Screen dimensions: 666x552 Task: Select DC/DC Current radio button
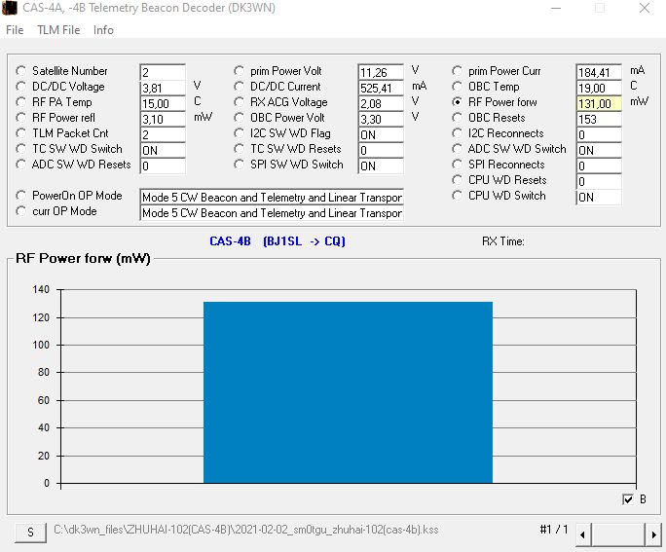coord(240,87)
